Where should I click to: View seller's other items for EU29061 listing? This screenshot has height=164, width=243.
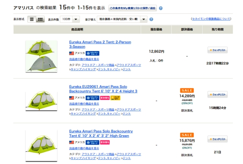click(x=84, y=103)
